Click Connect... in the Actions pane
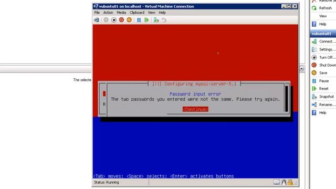This screenshot has width=336, height=189. point(328,41)
